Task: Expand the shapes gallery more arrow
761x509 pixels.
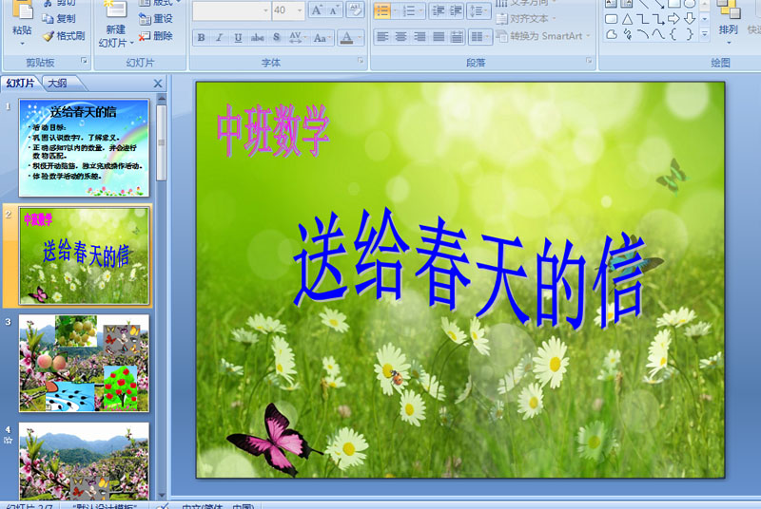Action: pos(705,34)
